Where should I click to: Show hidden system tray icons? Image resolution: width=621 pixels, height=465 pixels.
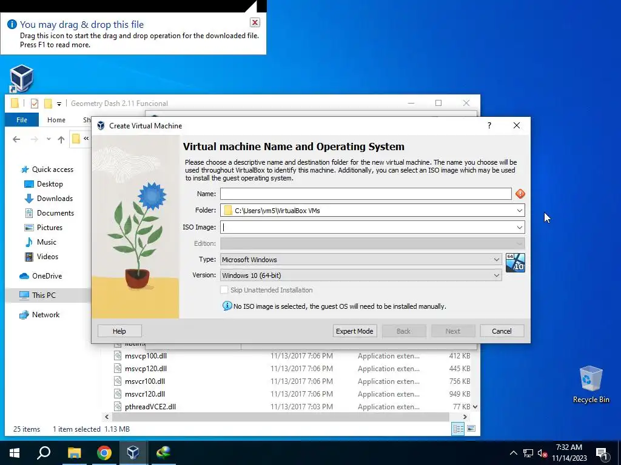tap(513, 453)
